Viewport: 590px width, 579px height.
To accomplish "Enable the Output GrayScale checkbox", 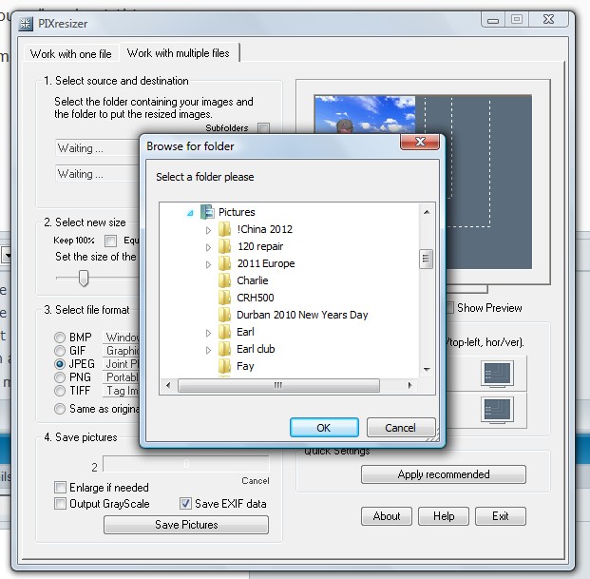I will tap(60, 503).
